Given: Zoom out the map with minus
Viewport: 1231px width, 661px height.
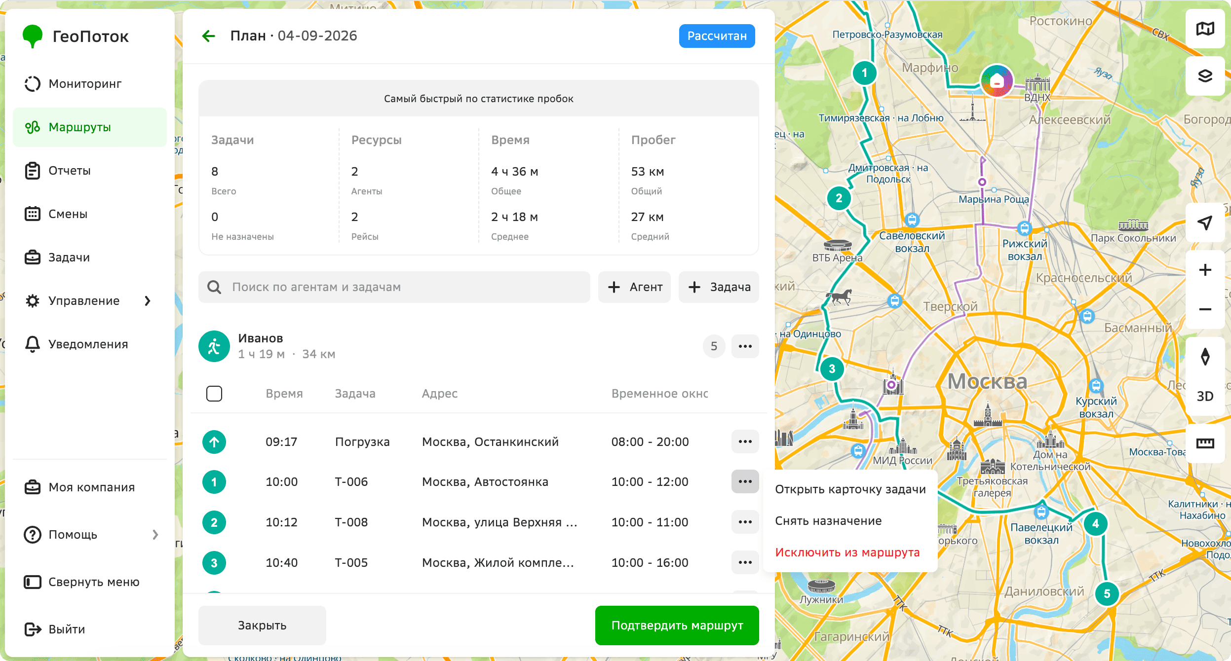Looking at the screenshot, I should point(1205,309).
